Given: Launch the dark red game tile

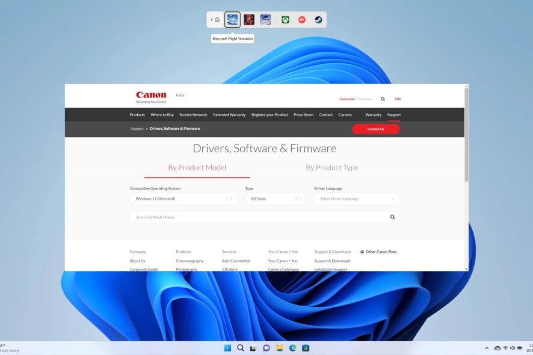Looking at the screenshot, I should [x=249, y=19].
